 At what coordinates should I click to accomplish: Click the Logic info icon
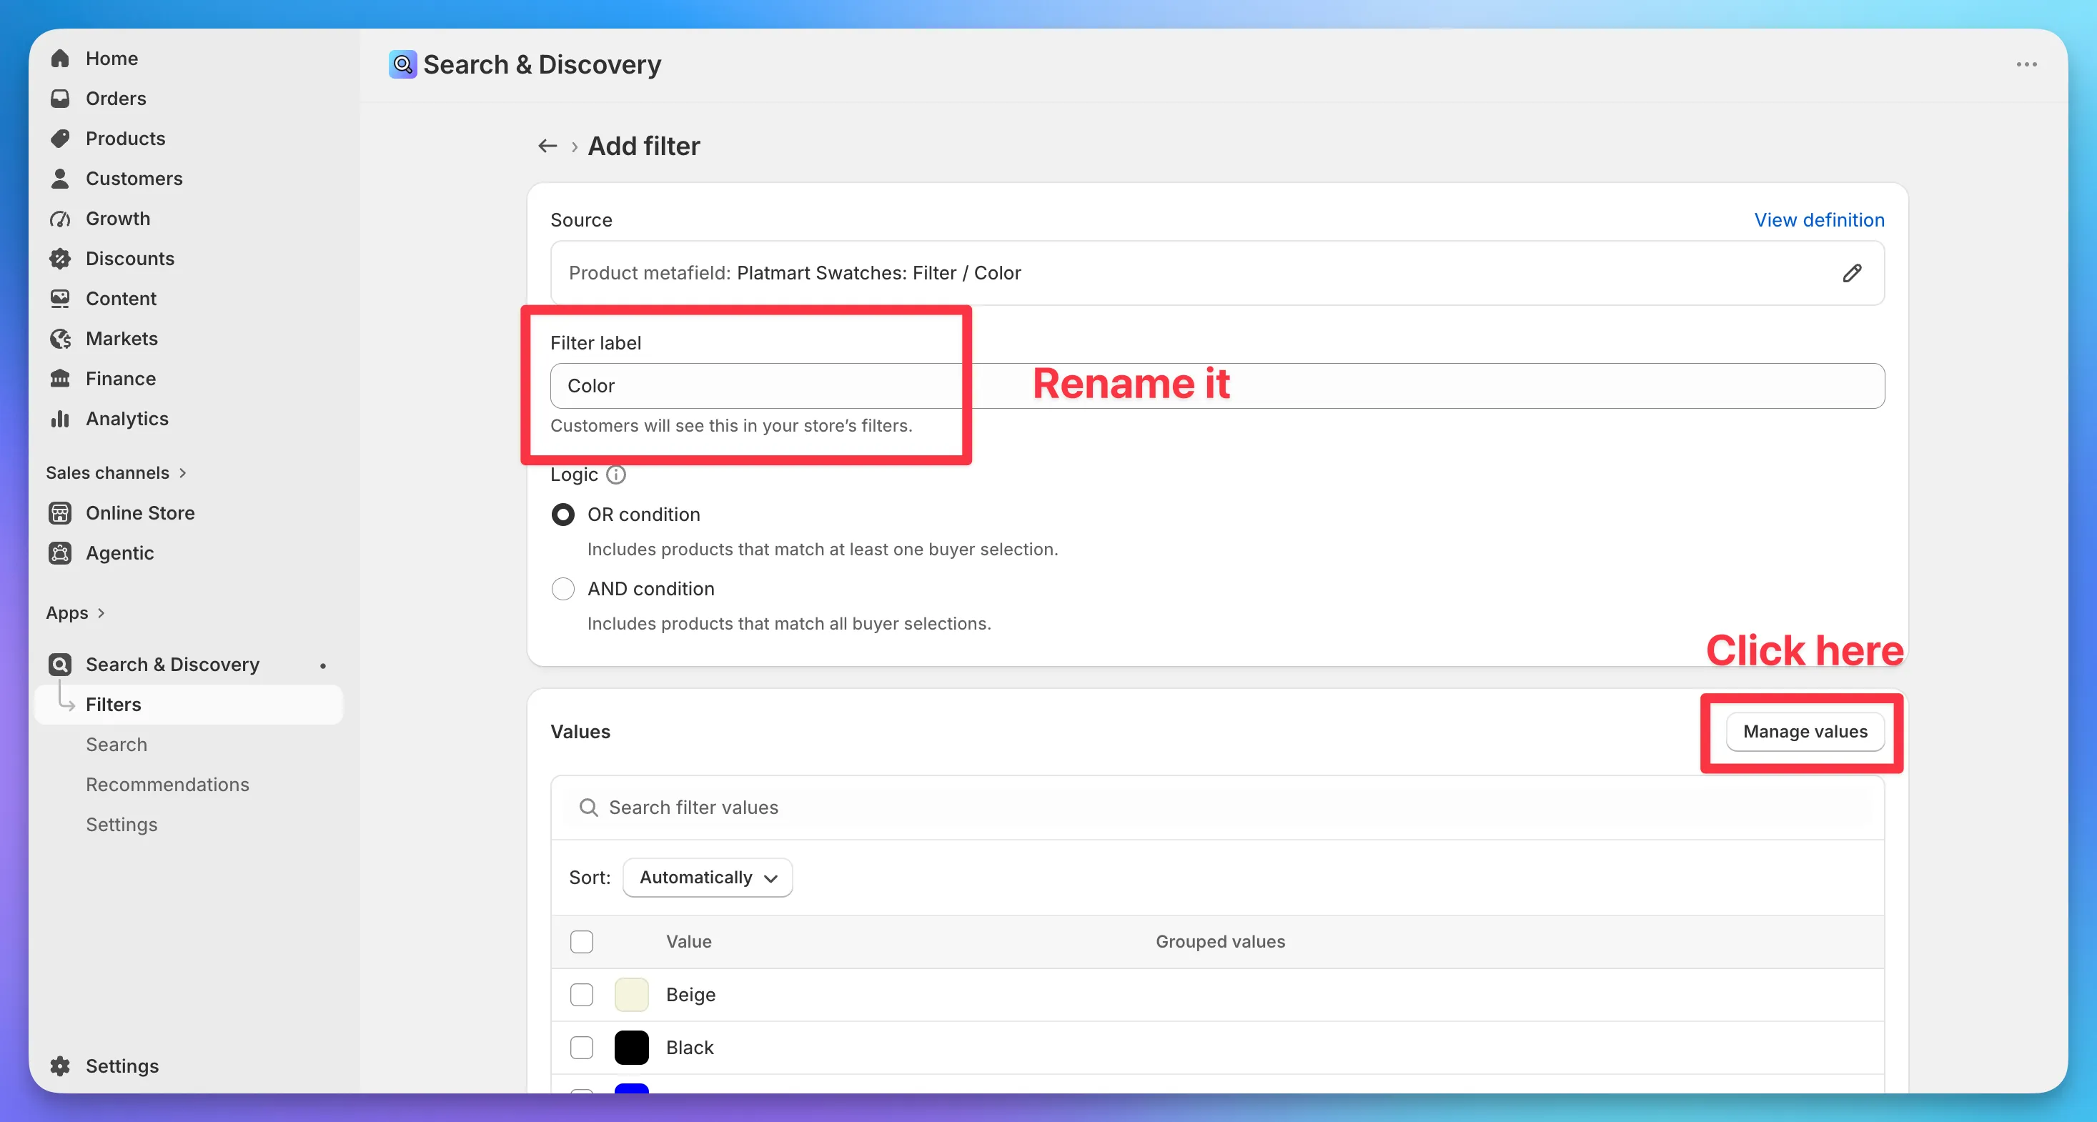tap(616, 475)
